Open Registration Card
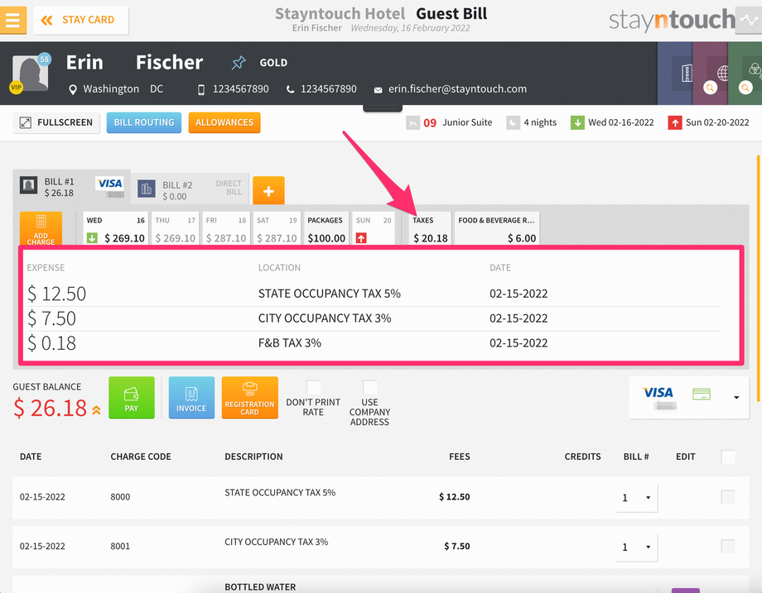This screenshot has width=762, height=593. (x=250, y=398)
